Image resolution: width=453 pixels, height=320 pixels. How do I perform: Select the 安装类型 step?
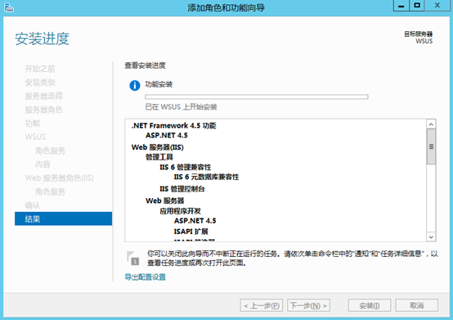[x=40, y=83]
